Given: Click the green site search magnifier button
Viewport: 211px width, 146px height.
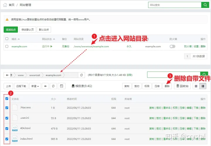Looking at the screenshot, I should (x=205, y=5).
